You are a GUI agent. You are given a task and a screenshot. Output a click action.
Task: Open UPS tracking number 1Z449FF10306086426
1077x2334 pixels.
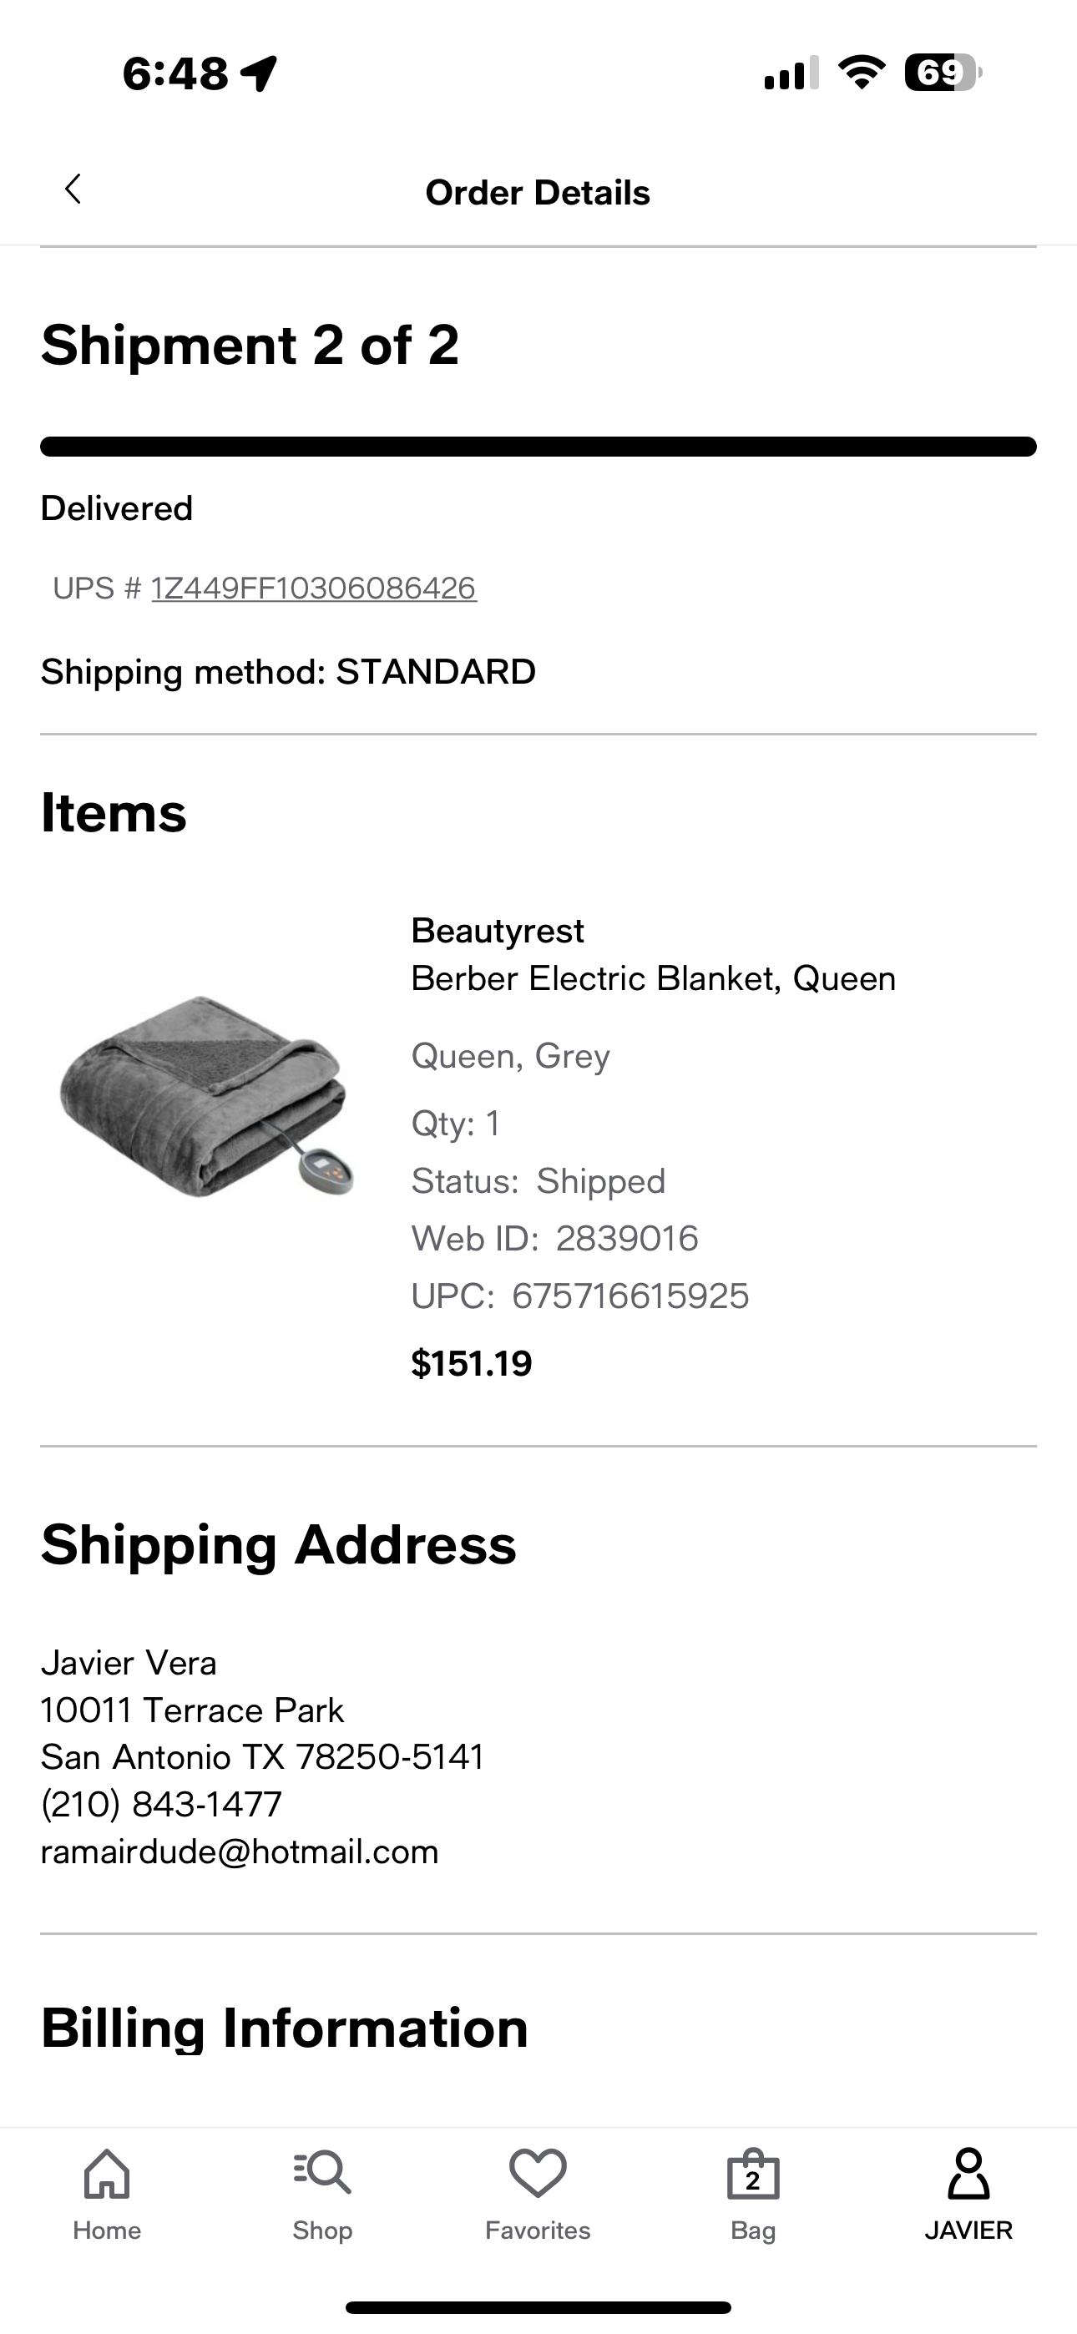[314, 588]
